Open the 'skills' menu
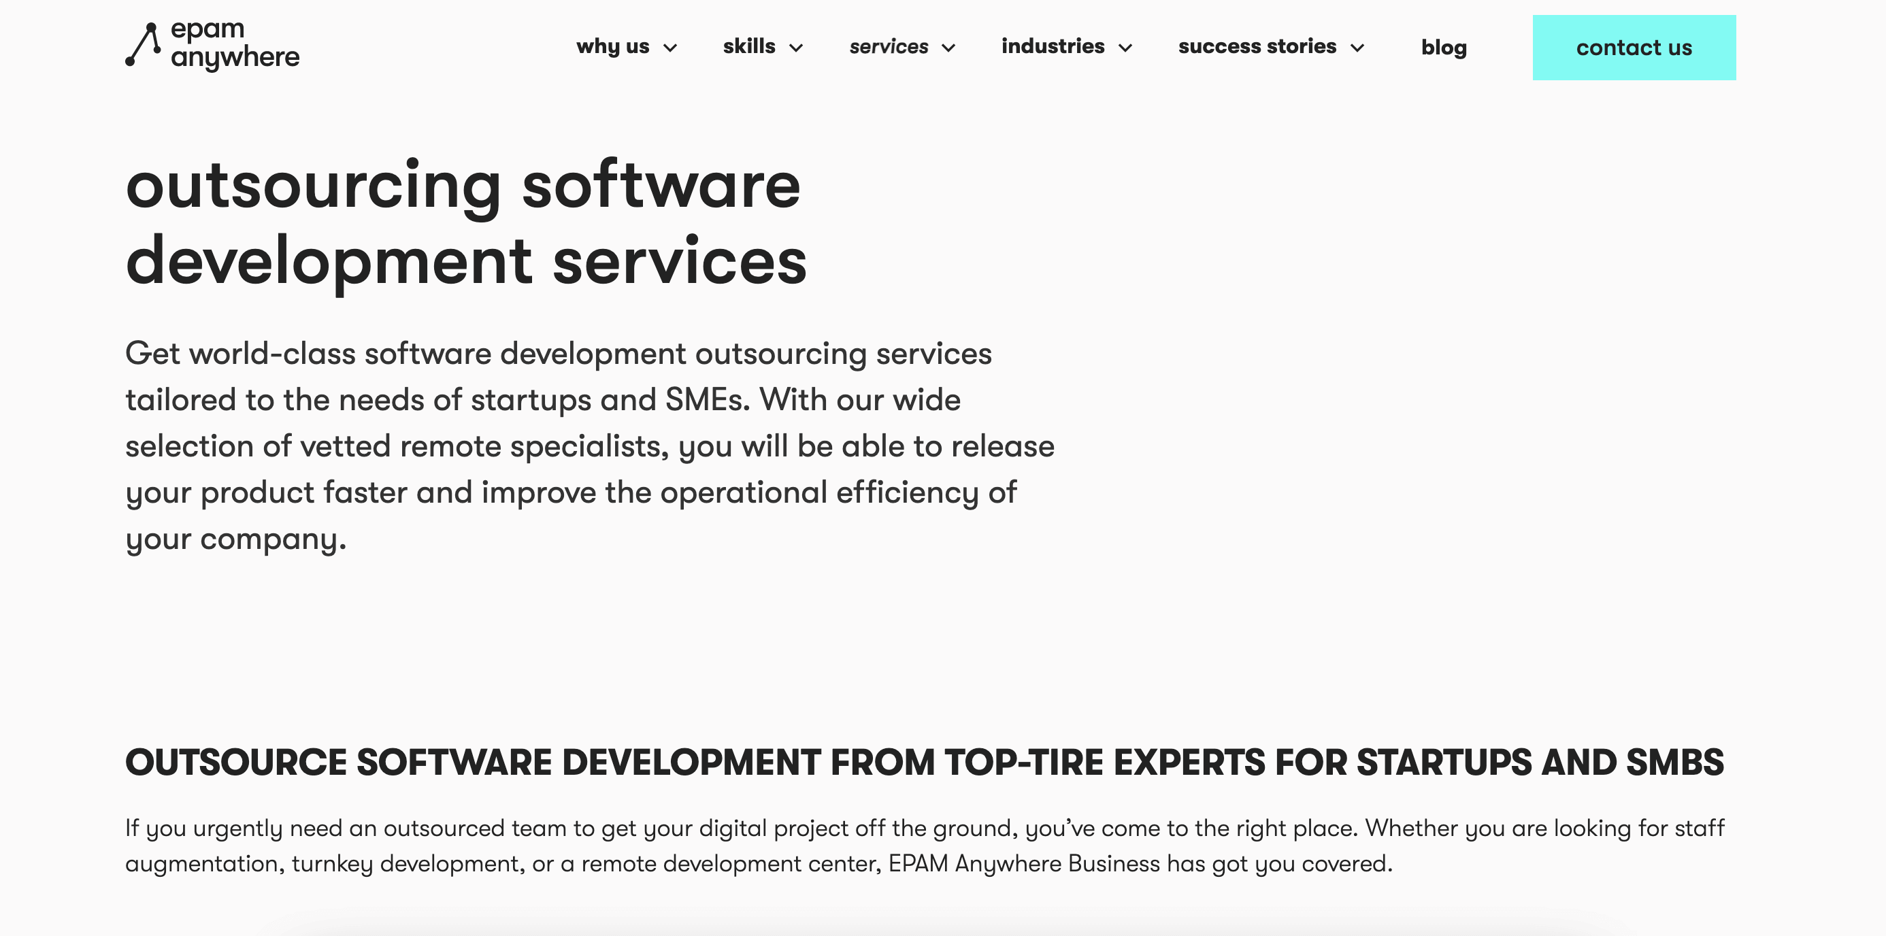The height and width of the screenshot is (936, 1886). pos(749,46)
